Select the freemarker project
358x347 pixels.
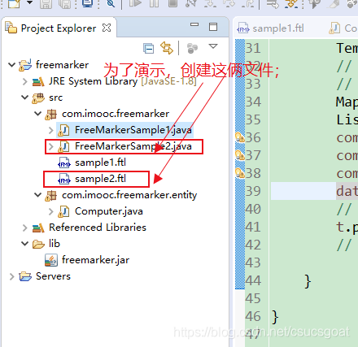coord(62,65)
